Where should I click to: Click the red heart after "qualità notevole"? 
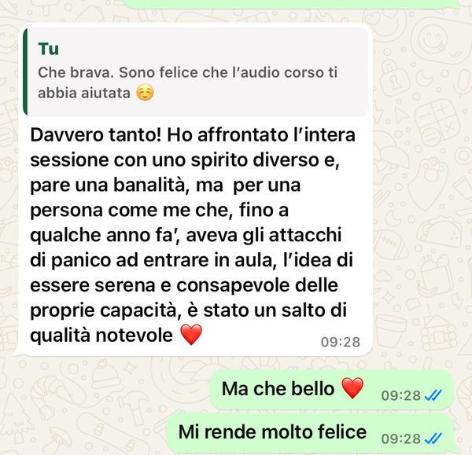(191, 335)
